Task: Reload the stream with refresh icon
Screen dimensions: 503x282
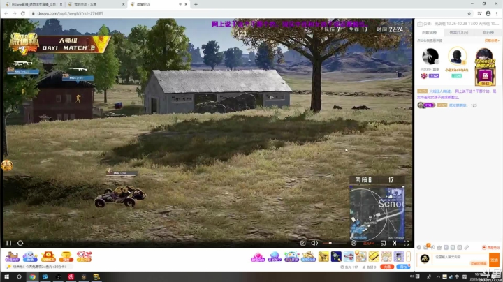Action: click(x=20, y=243)
